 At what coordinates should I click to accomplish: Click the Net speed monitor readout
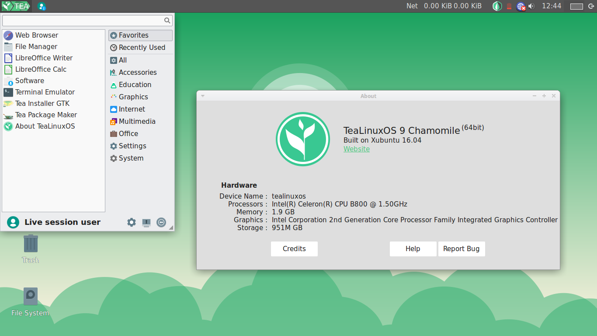click(x=444, y=6)
